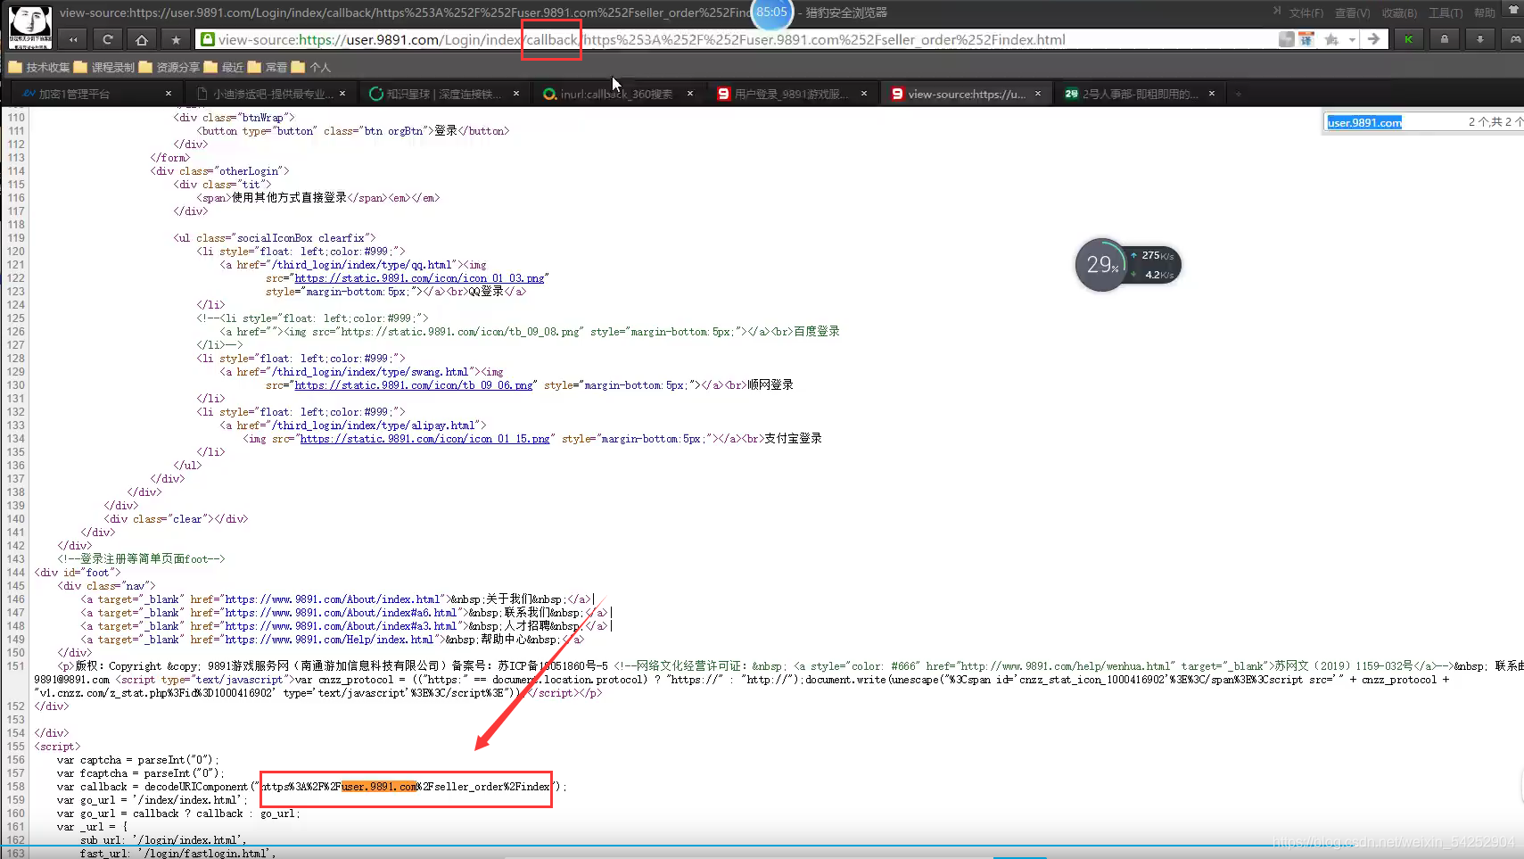Open a new tab with plus button

(x=1238, y=94)
